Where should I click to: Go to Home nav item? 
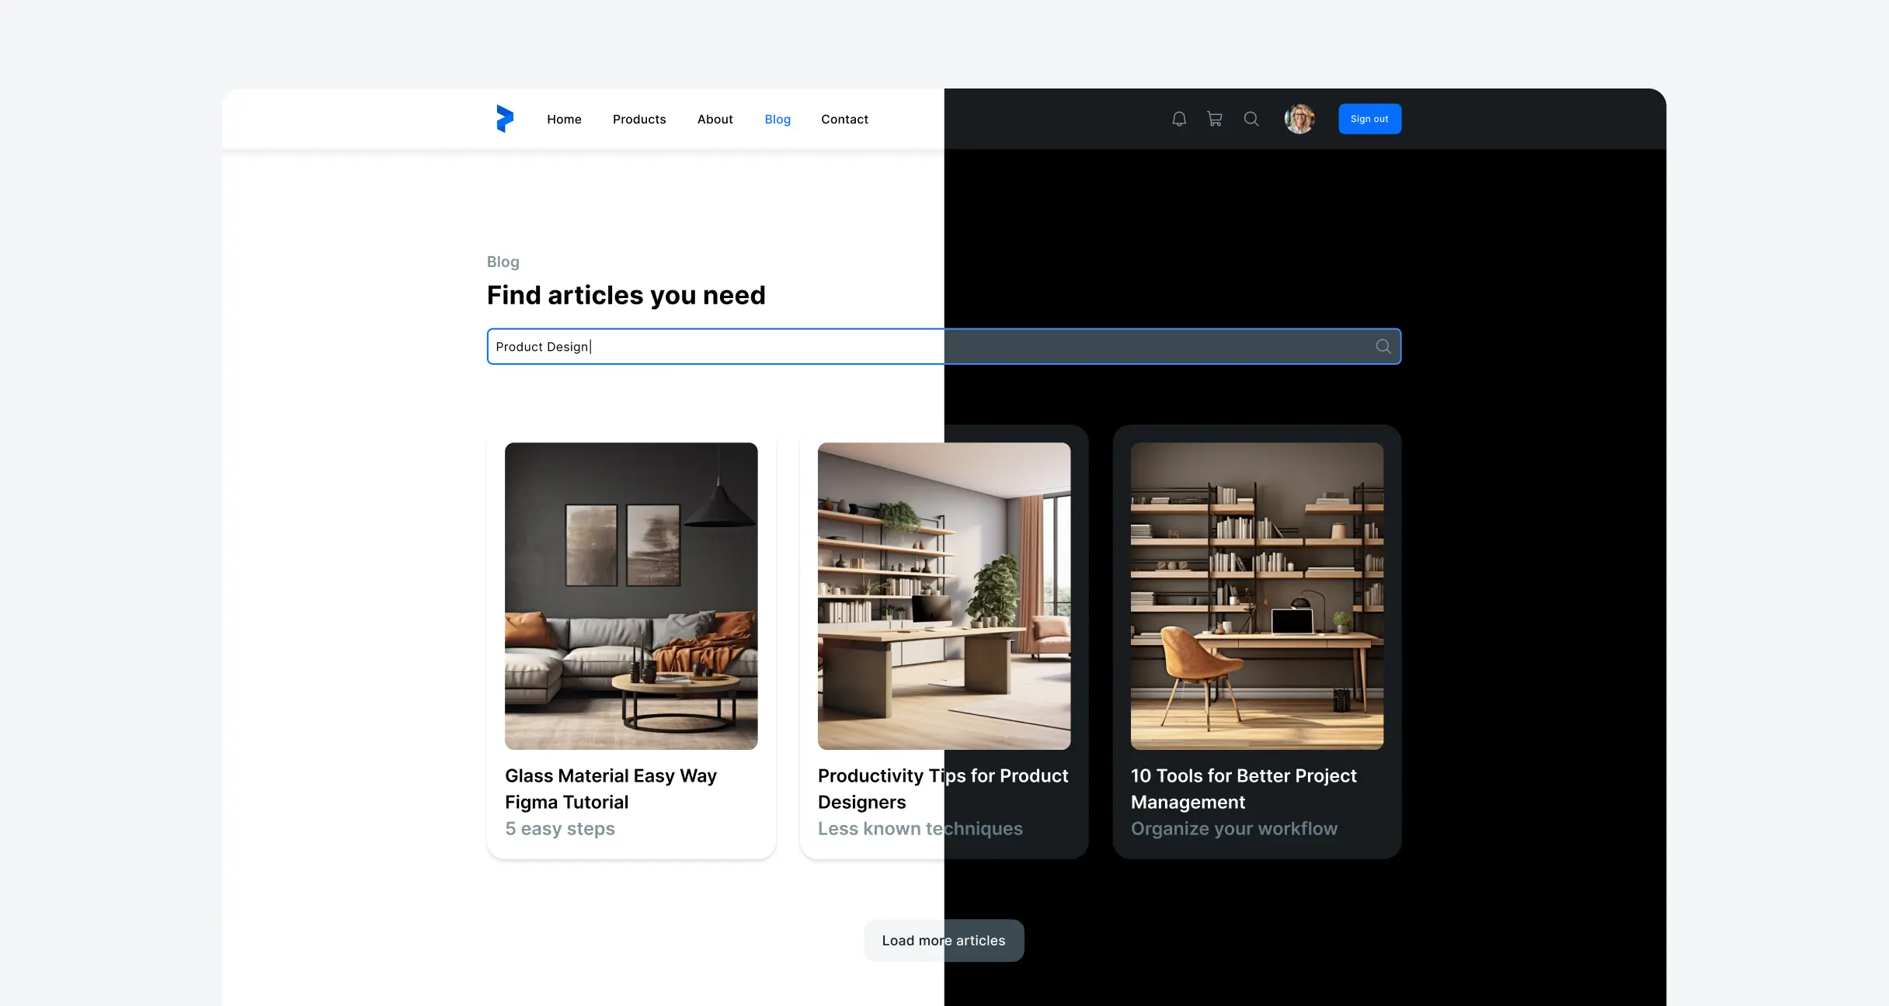[x=564, y=119]
